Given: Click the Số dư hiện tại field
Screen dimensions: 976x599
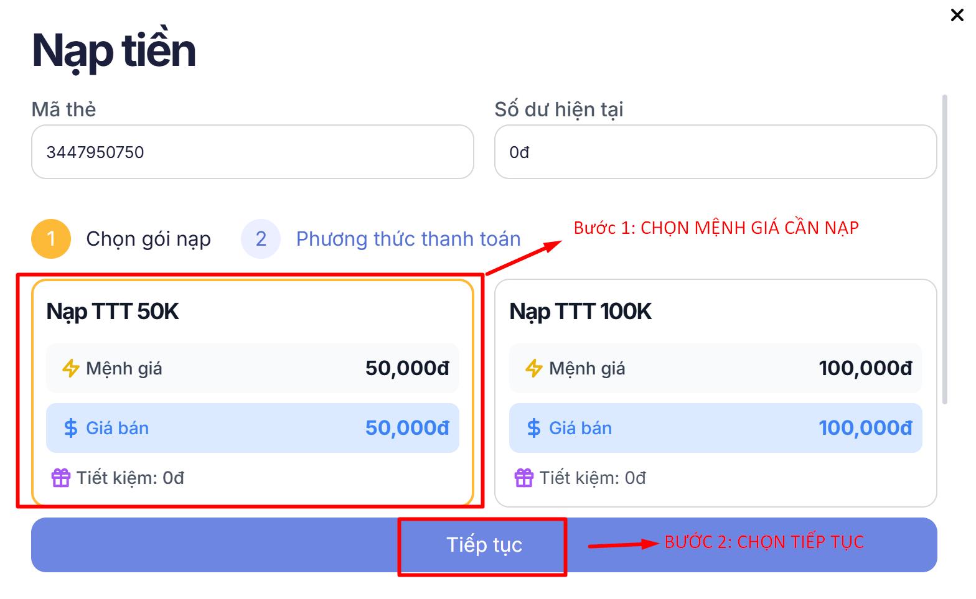Looking at the screenshot, I should point(715,152).
